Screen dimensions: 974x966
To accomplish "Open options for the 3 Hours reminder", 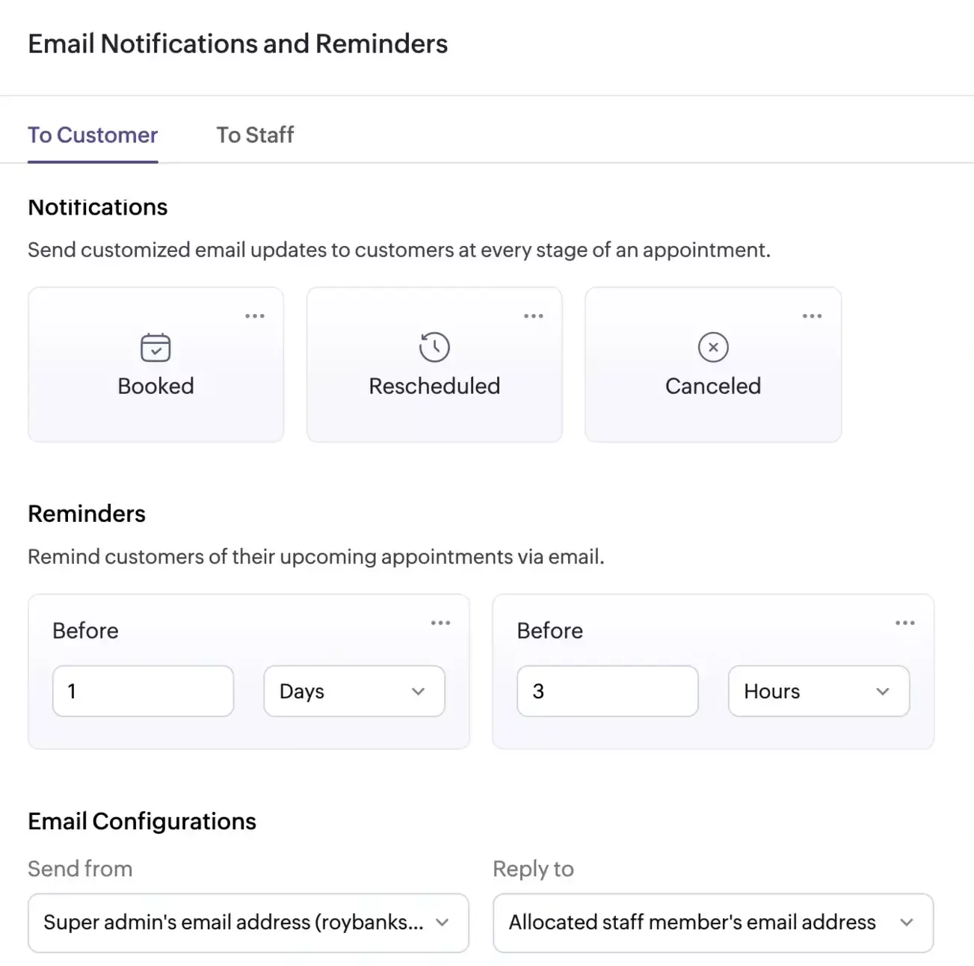I will [x=904, y=623].
